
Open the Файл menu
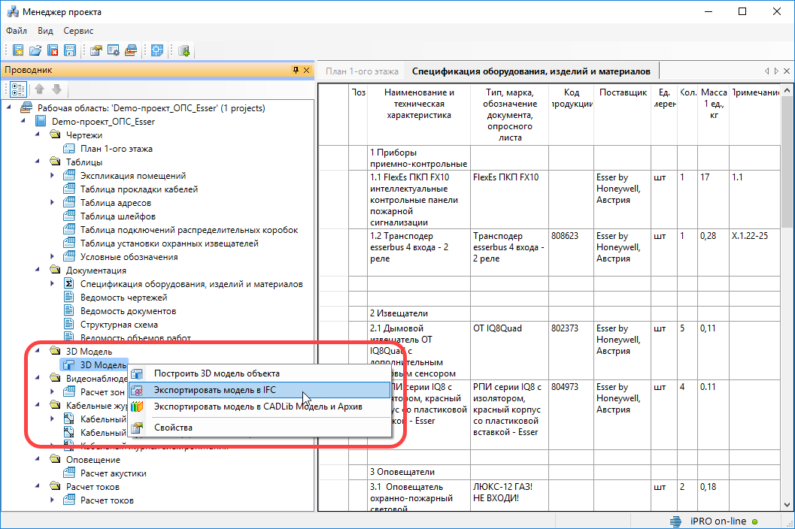pyautogui.click(x=17, y=31)
